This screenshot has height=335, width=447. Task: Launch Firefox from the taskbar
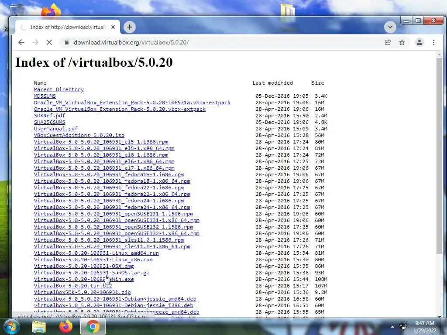click(x=66, y=326)
